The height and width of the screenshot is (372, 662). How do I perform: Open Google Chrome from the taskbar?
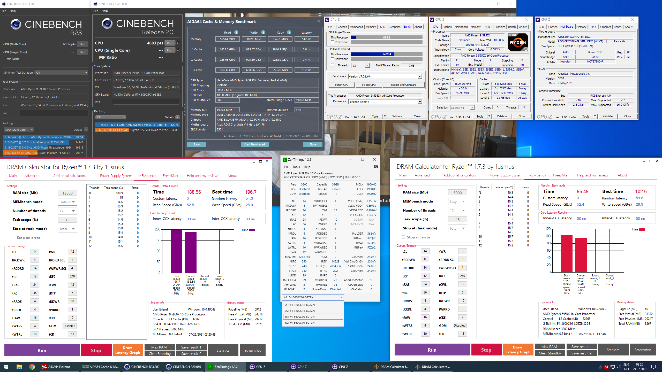pos(32,367)
